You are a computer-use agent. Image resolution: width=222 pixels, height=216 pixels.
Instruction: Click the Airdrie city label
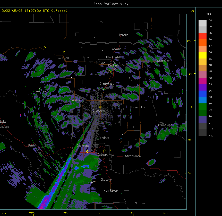pos(104,138)
